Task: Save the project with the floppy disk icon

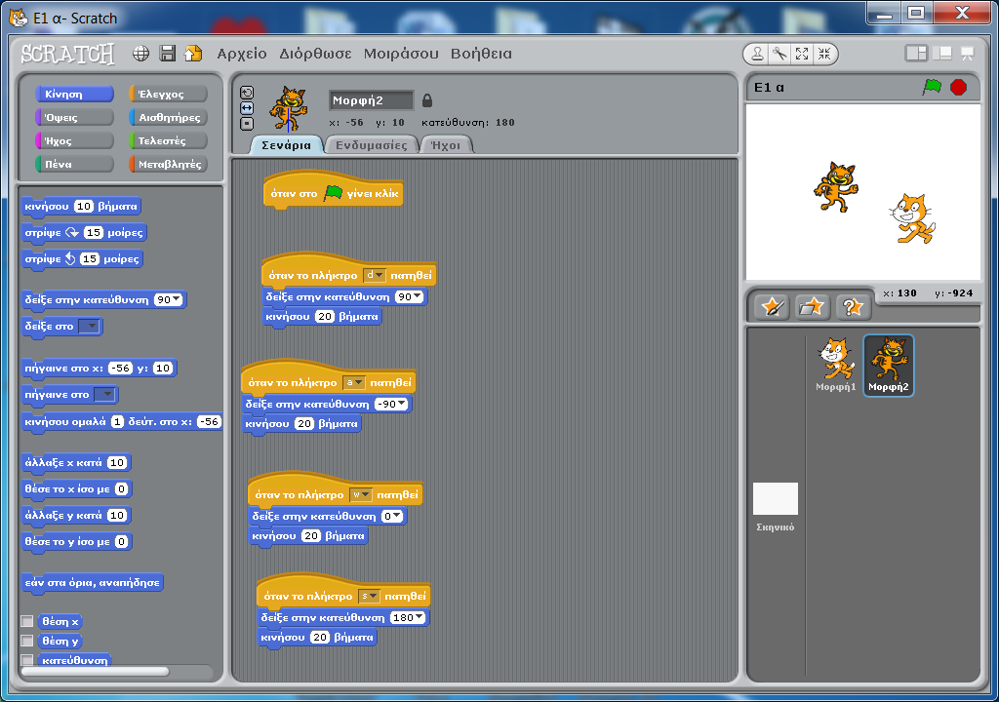Action: pyautogui.click(x=167, y=54)
